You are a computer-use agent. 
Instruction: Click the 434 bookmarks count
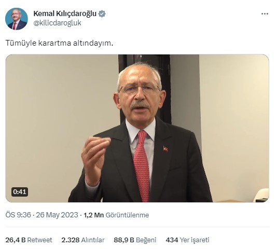pos(172,240)
